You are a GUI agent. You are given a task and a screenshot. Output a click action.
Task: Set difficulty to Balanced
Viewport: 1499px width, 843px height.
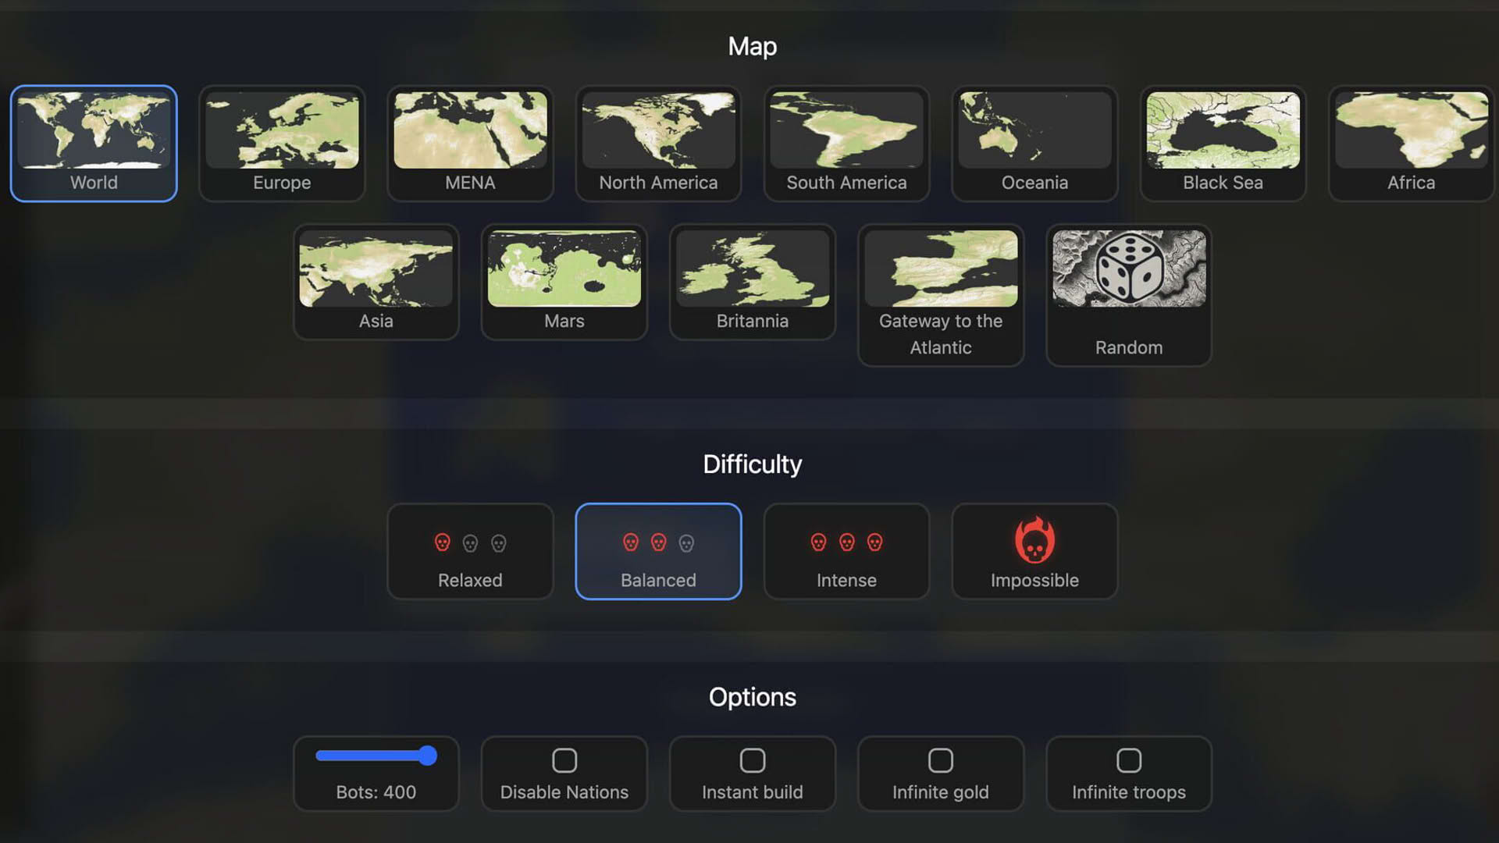coord(658,552)
